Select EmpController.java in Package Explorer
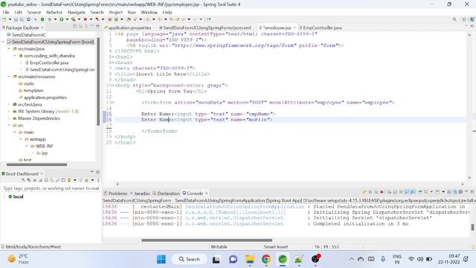 click(49, 63)
